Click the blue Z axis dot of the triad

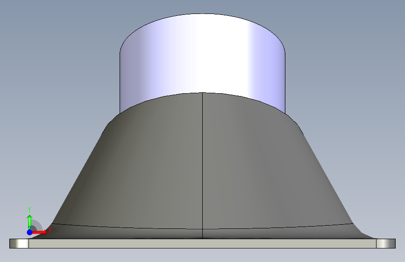tap(29, 232)
